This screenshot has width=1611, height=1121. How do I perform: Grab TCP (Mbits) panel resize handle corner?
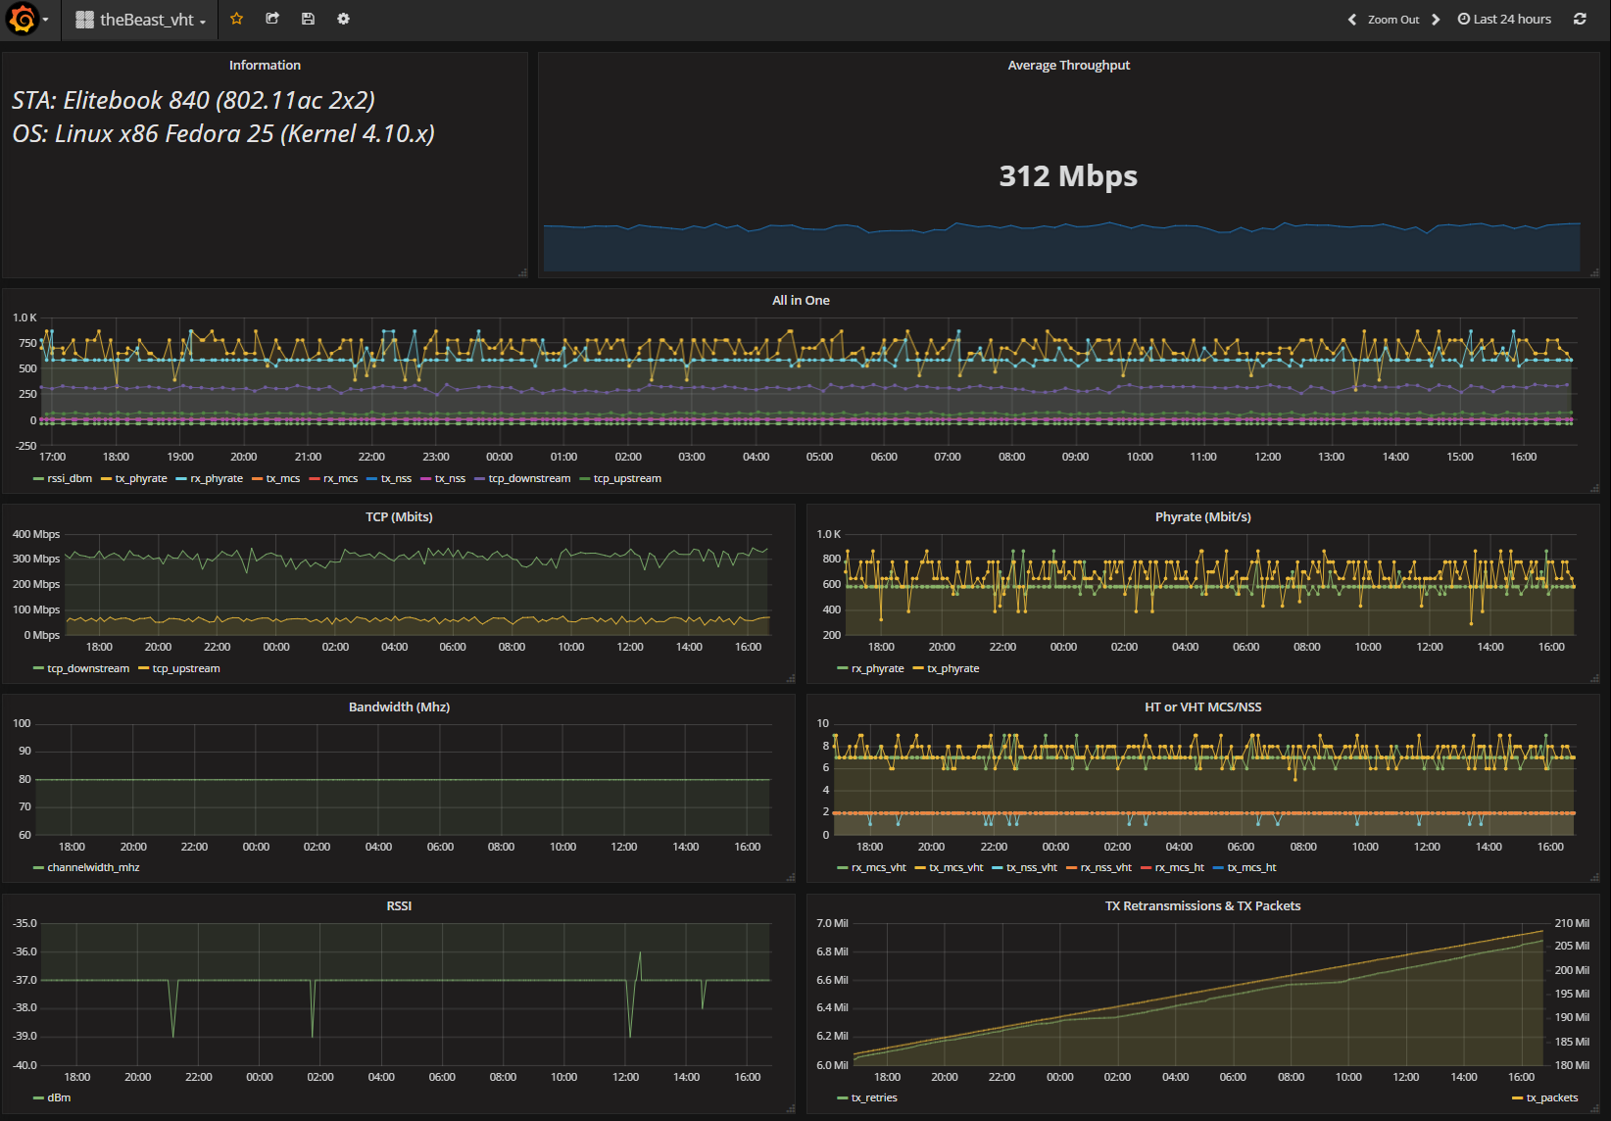click(790, 678)
